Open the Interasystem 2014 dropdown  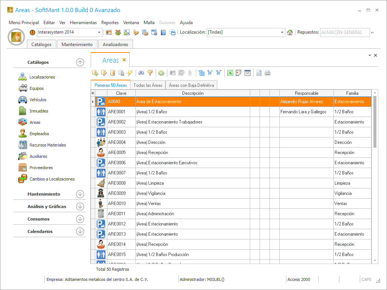99,32
